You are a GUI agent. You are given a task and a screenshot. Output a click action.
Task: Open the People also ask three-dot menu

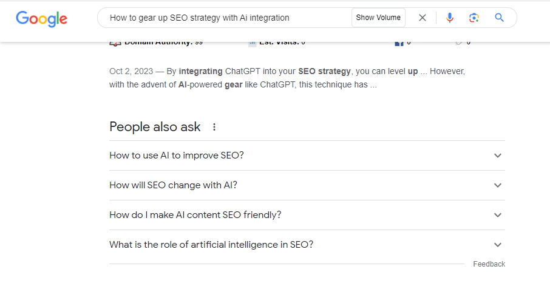tap(214, 127)
